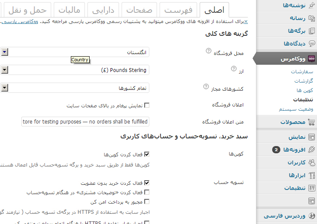317x224 pixels.
Task: Click the ابزارها tools icon
Action: pyautogui.click(x=311, y=175)
